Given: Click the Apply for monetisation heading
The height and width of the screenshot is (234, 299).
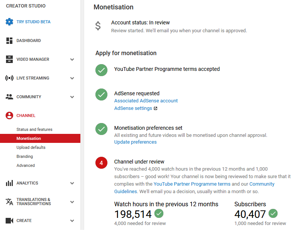Looking at the screenshot, I should (x=126, y=53).
